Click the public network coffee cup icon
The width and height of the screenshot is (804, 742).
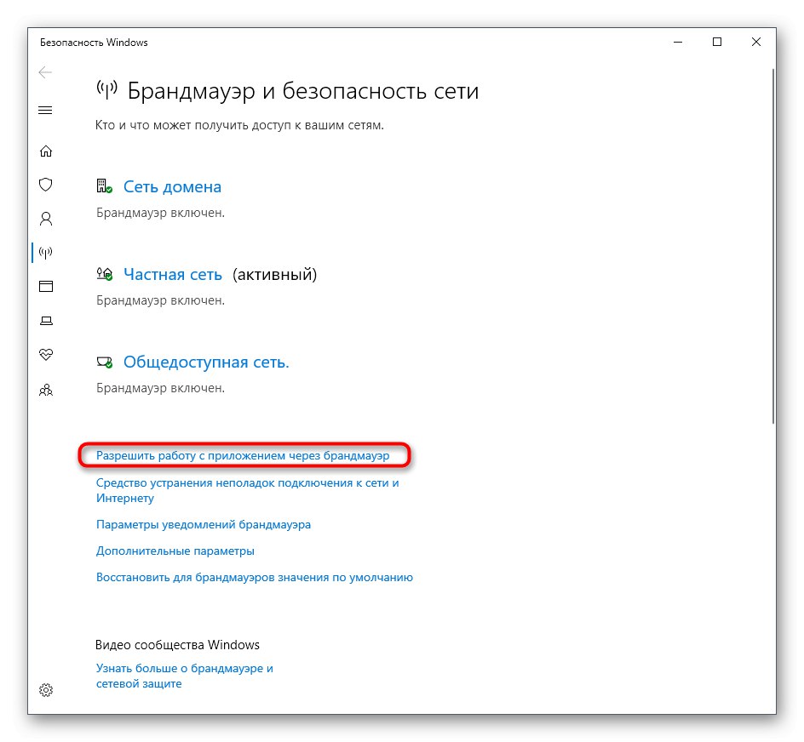click(104, 361)
